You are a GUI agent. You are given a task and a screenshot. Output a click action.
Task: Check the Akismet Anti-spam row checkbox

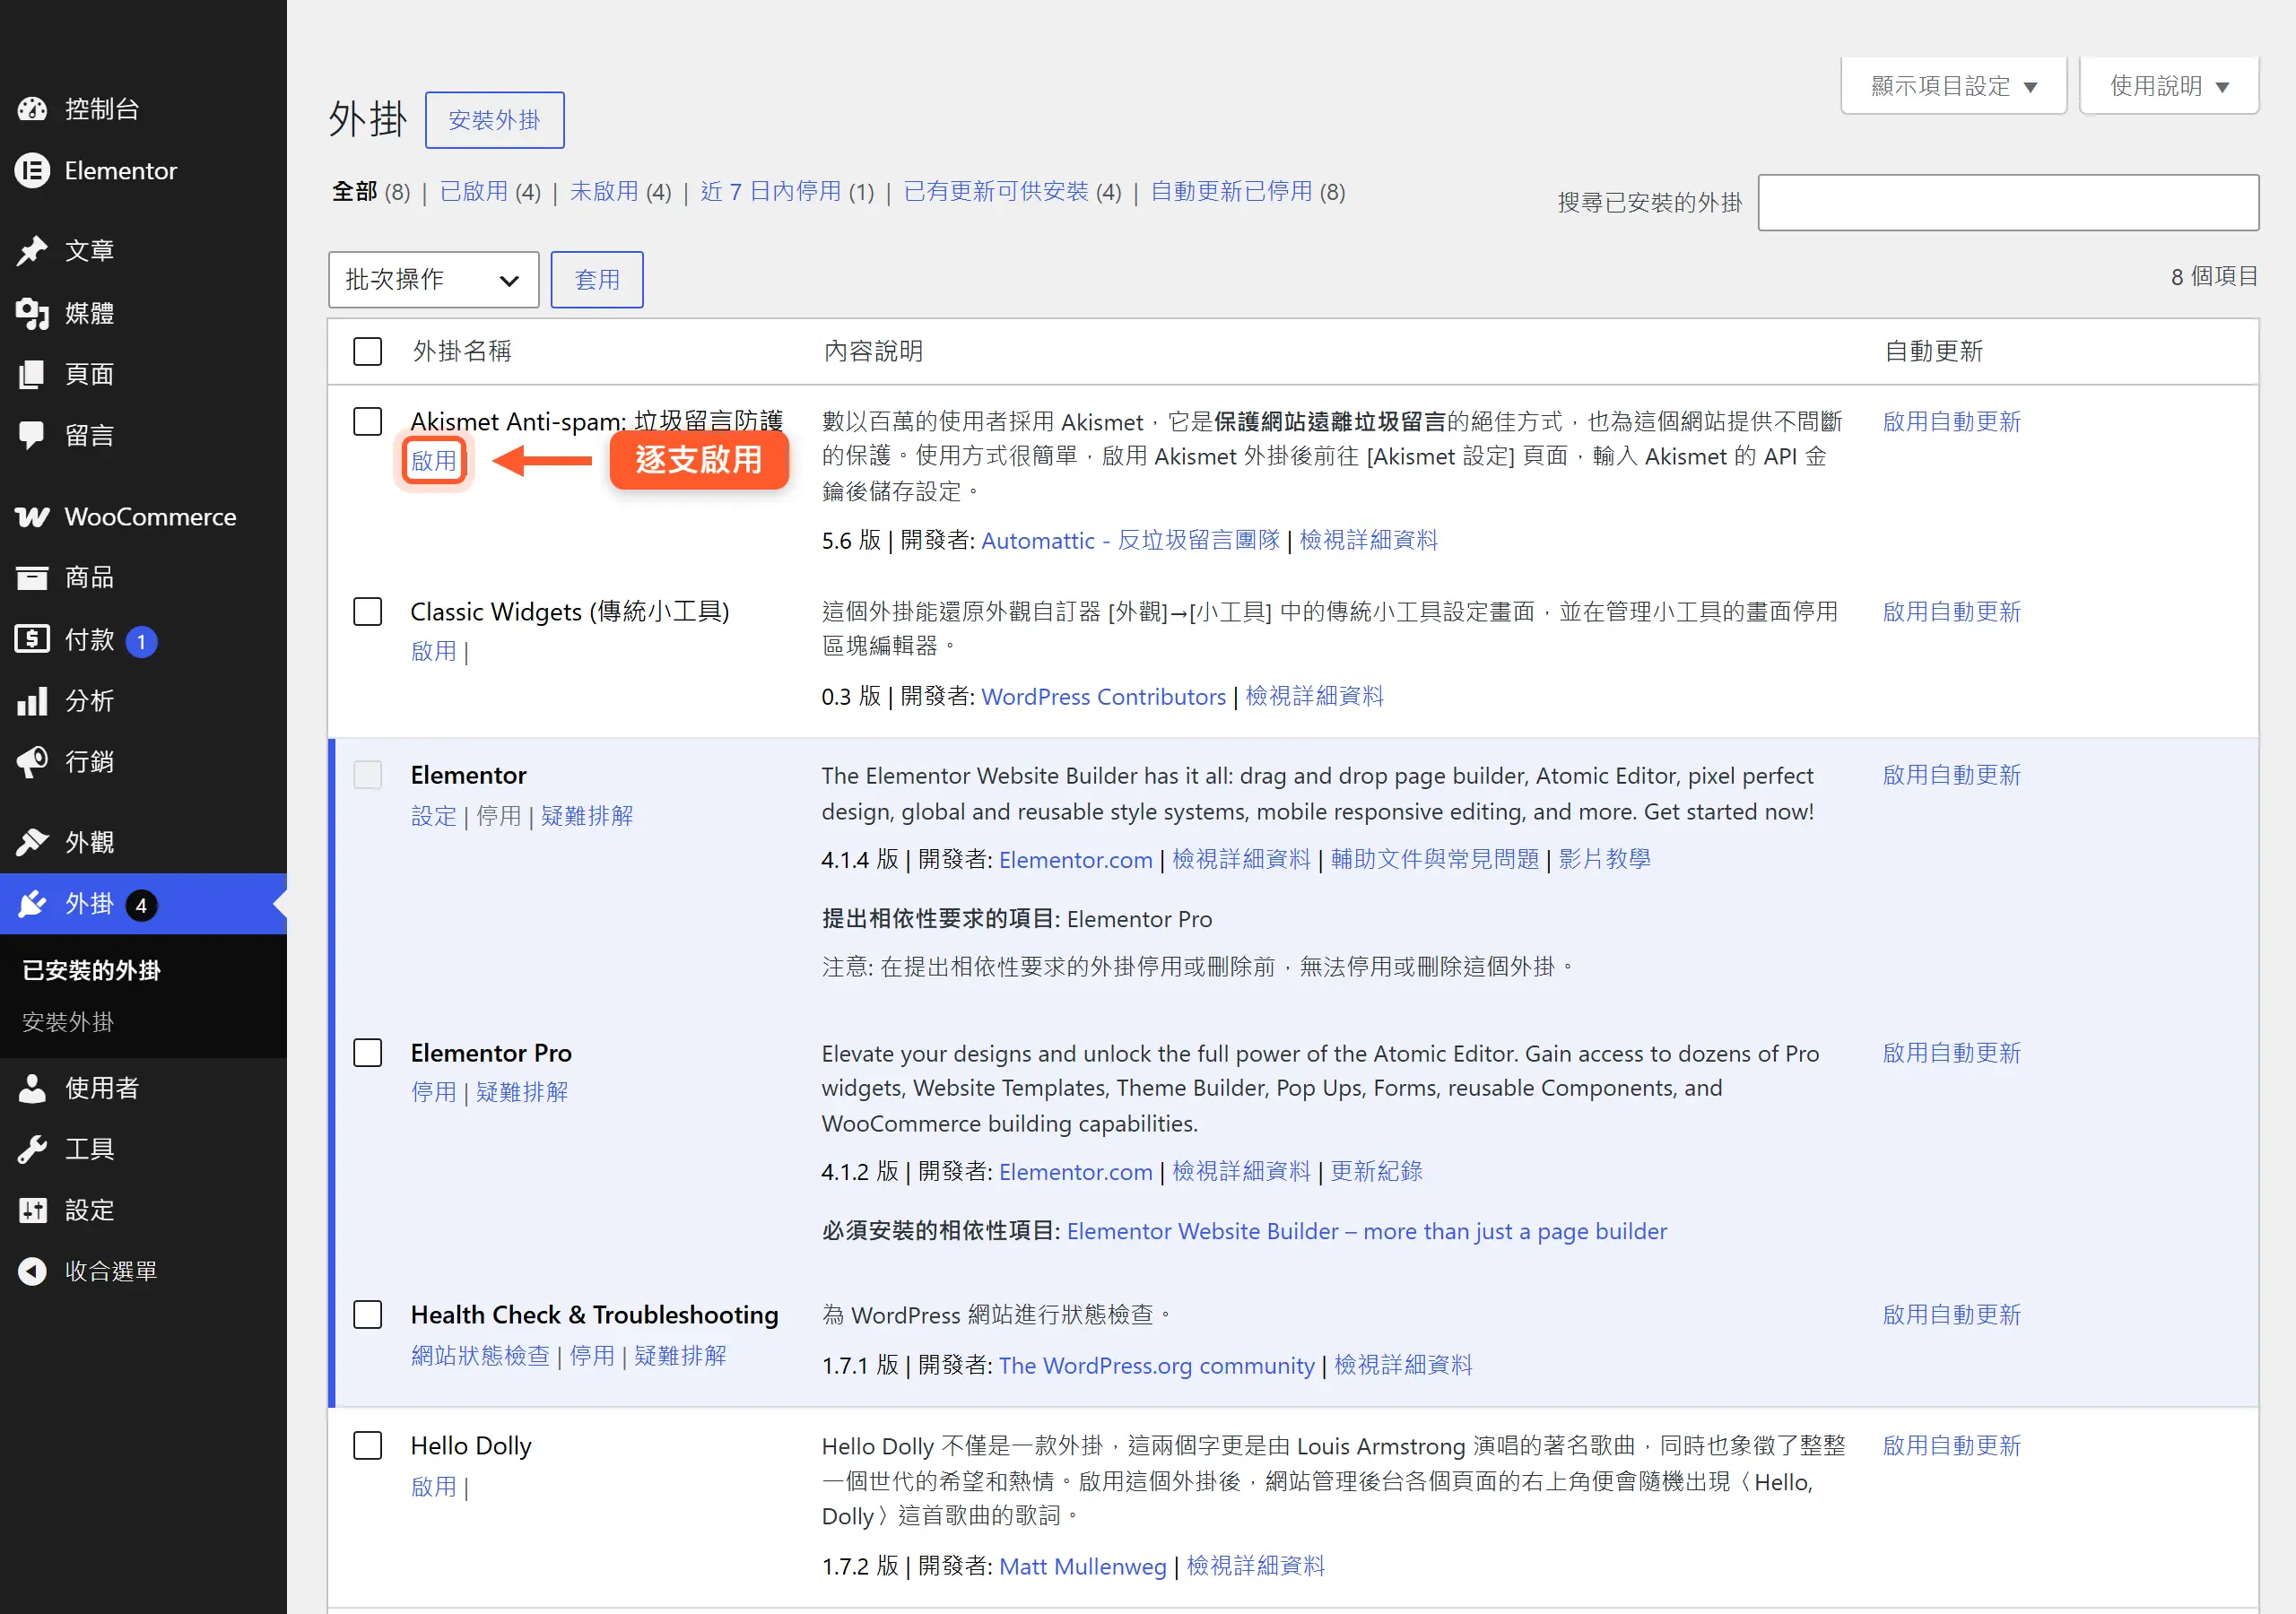368,421
